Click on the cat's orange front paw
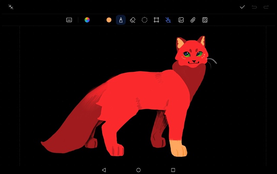Viewport: 277px width, 174px height. point(178,148)
